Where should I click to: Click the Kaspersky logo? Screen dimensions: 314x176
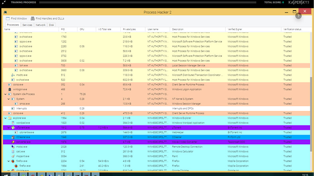pyautogui.click(x=299, y=3)
